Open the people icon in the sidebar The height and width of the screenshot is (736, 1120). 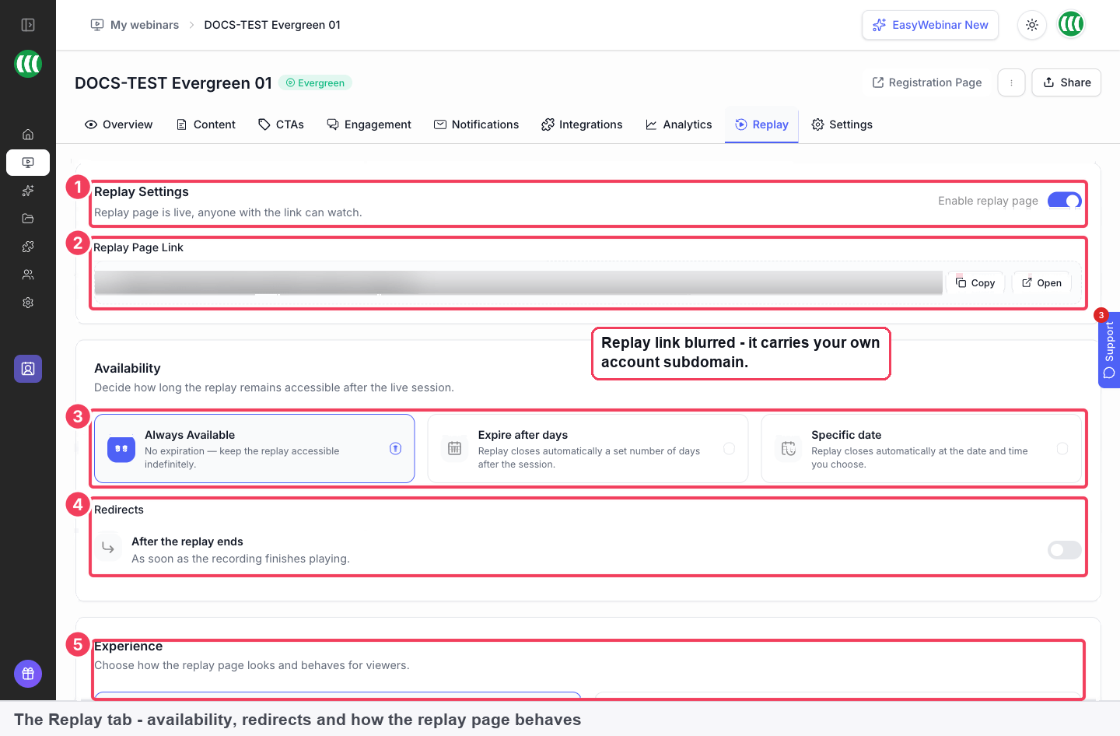click(28, 275)
